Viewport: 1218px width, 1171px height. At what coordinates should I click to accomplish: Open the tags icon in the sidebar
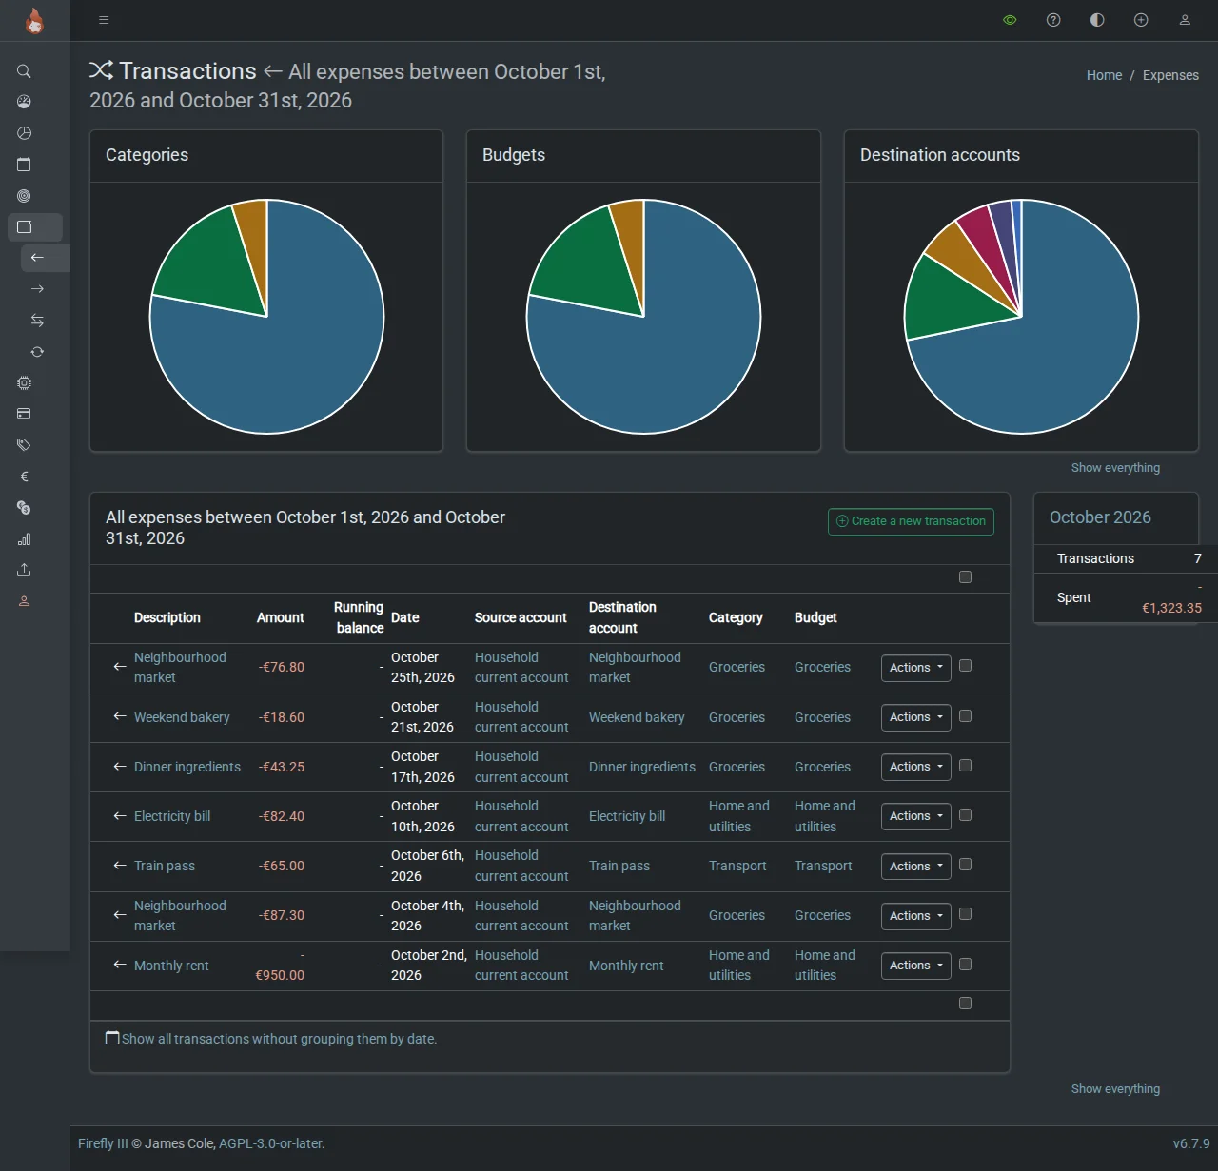(x=24, y=445)
